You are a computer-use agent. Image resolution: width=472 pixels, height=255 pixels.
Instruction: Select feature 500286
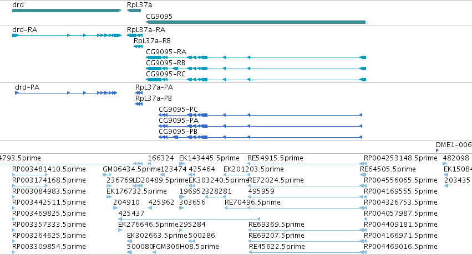tap(202, 236)
